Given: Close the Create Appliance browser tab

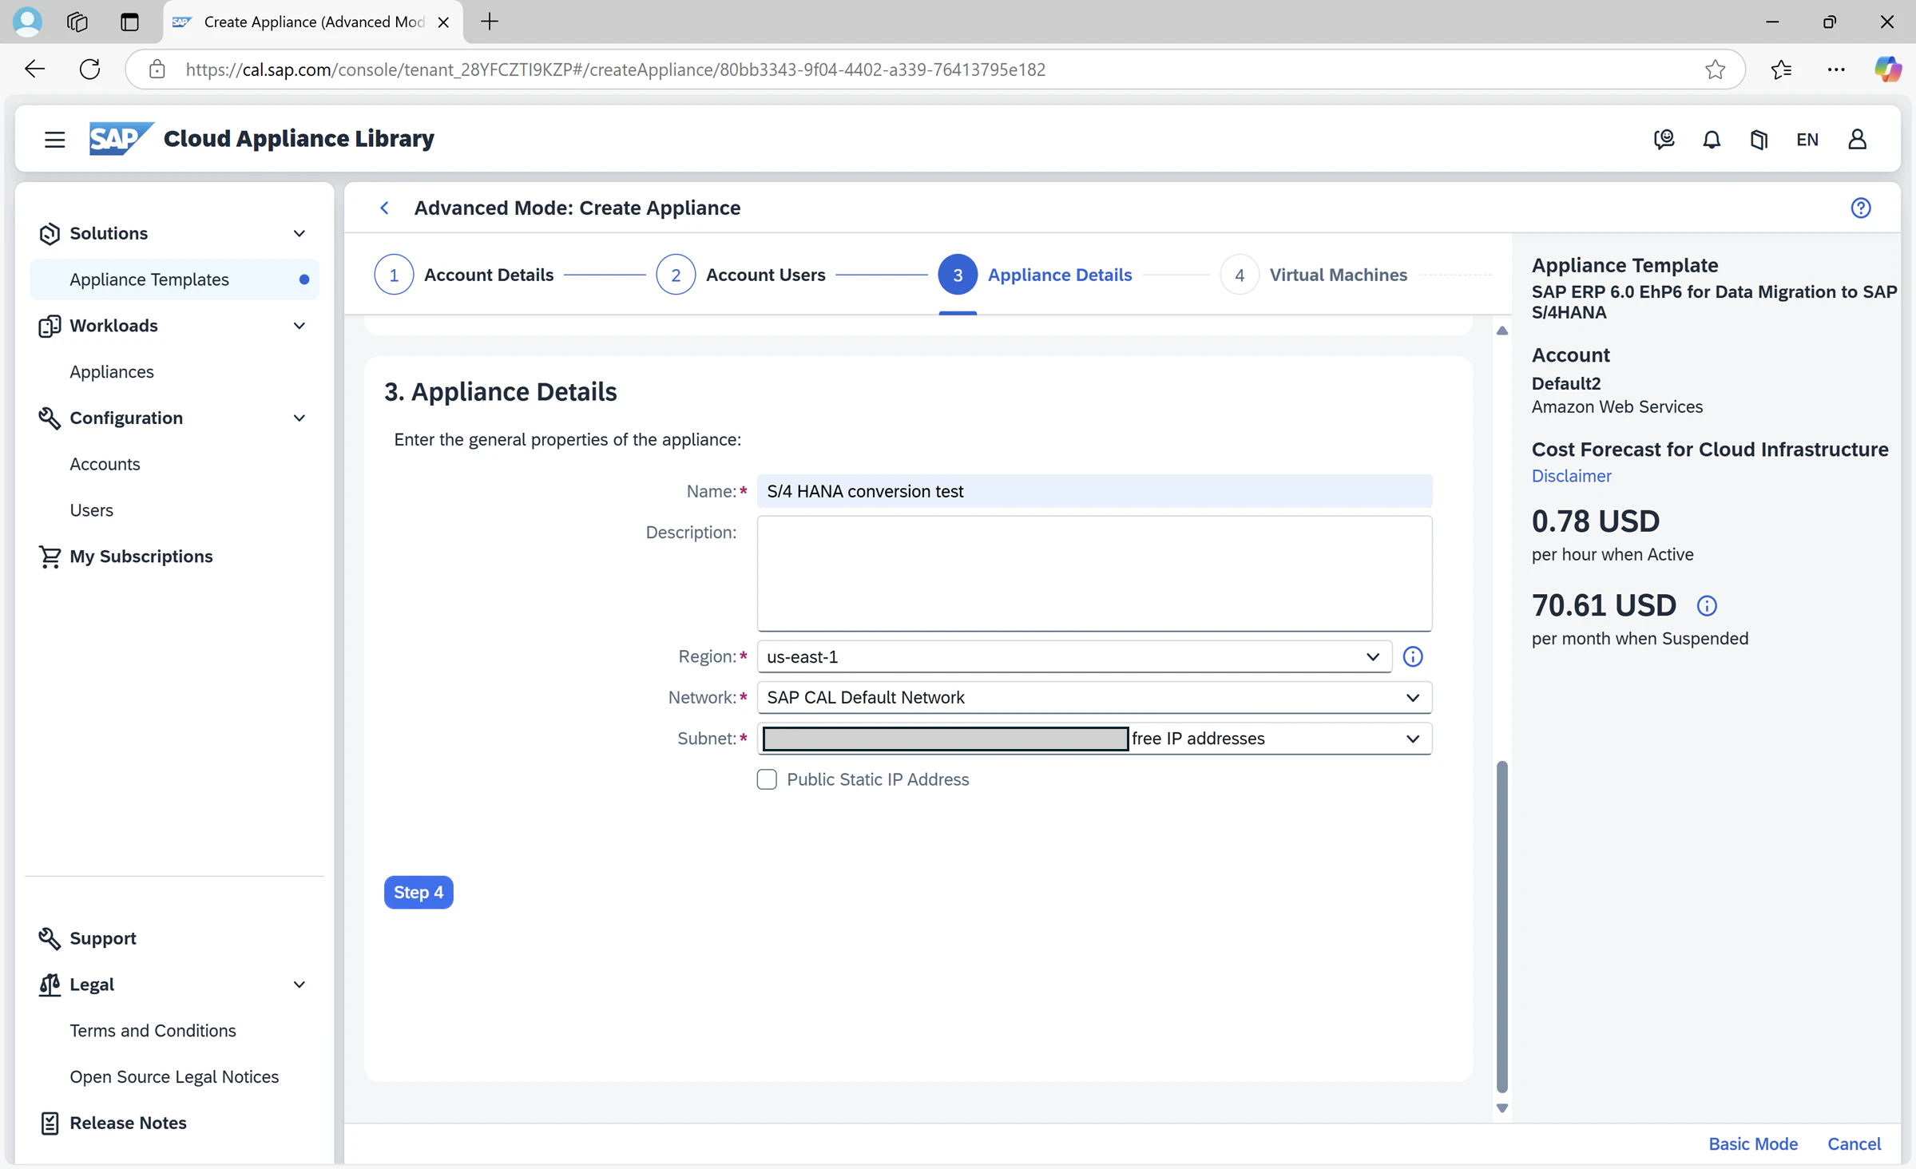Looking at the screenshot, I should click(443, 22).
